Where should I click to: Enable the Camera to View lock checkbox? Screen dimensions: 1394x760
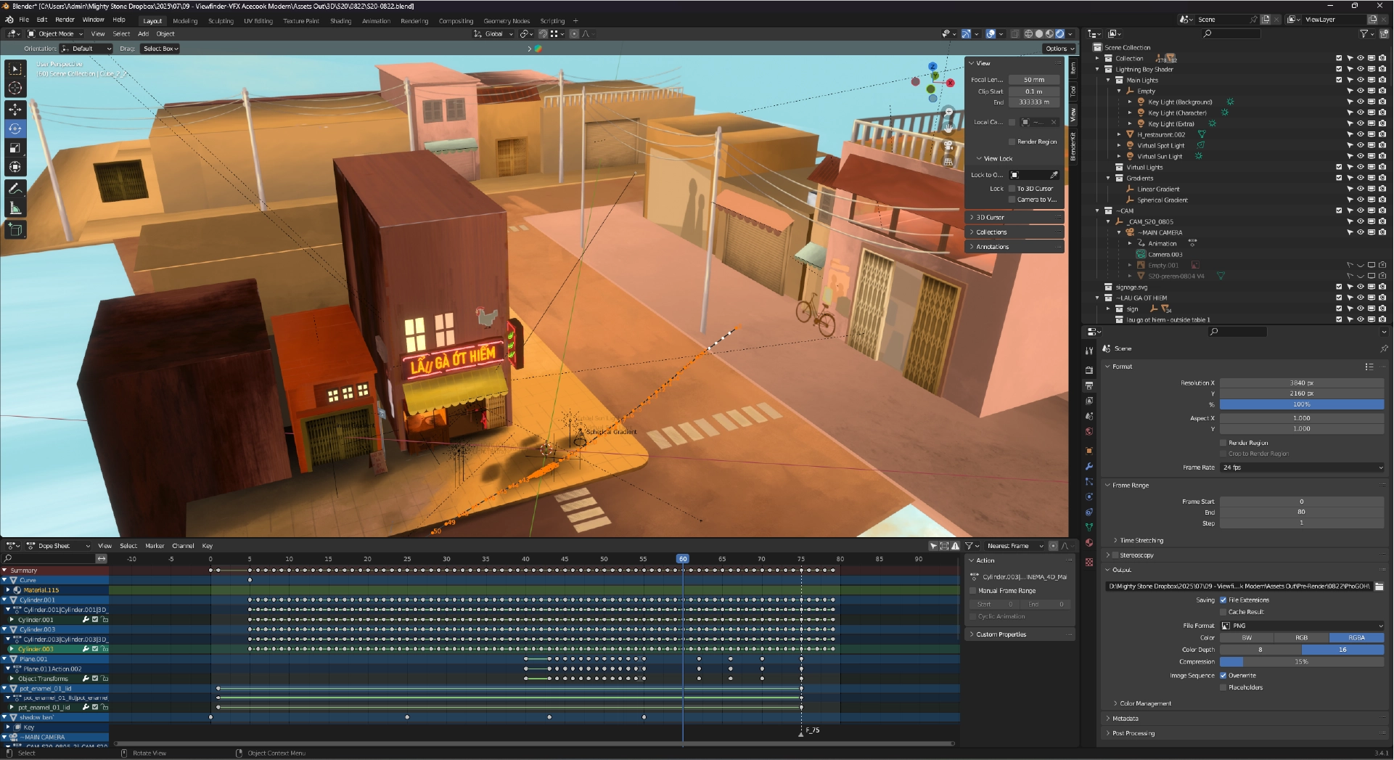(1012, 200)
